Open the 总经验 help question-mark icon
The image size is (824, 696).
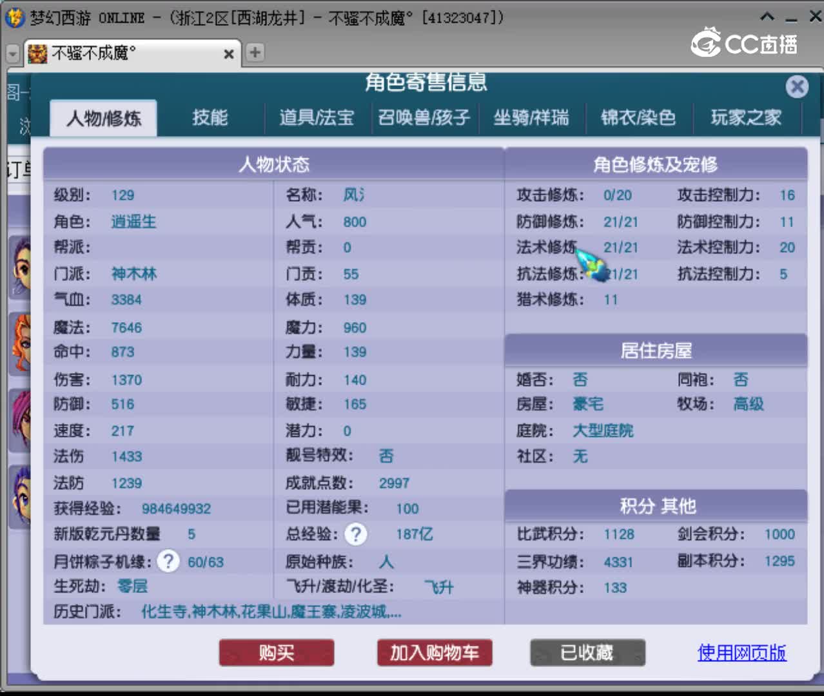355,534
